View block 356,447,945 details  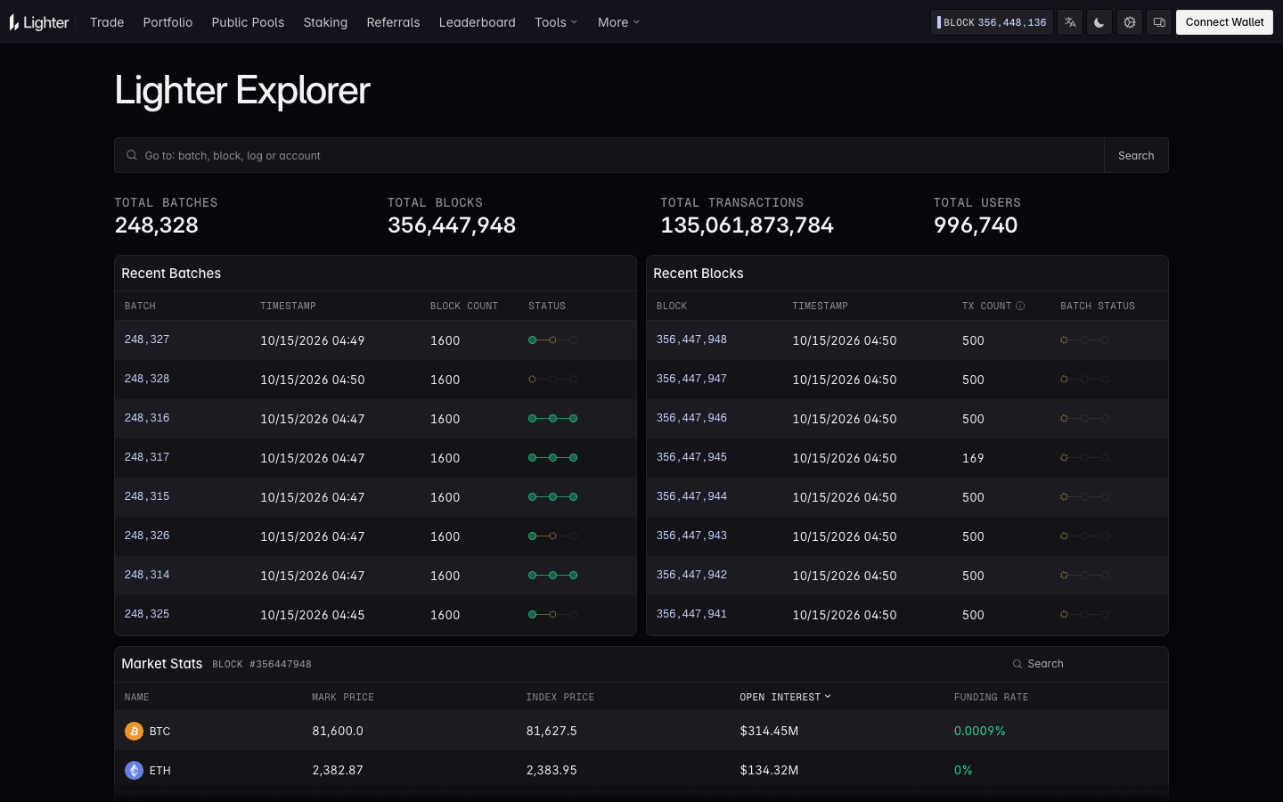pyautogui.click(x=691, y=457)
